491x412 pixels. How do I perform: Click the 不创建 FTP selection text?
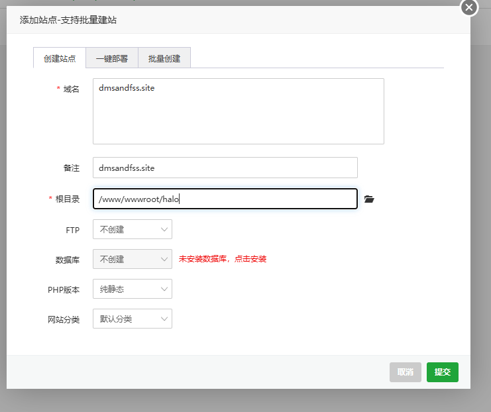[x=112, y=229]
